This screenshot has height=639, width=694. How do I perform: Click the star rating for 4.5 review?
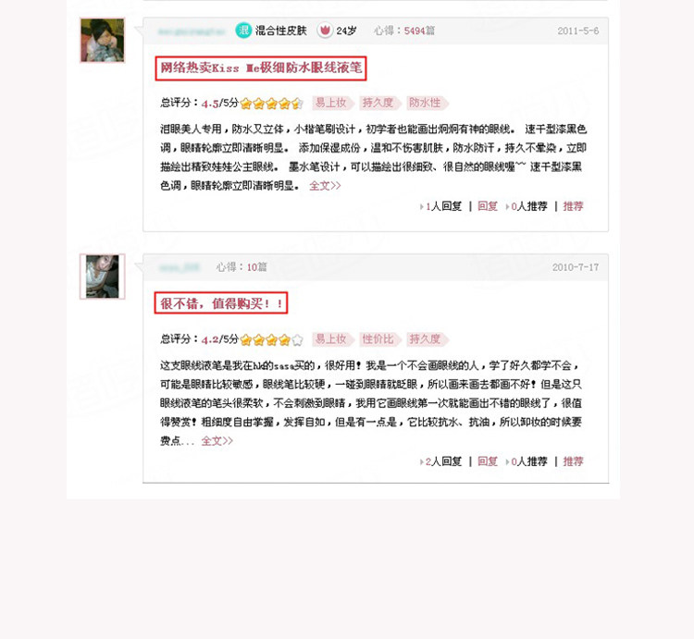point(272,104)
